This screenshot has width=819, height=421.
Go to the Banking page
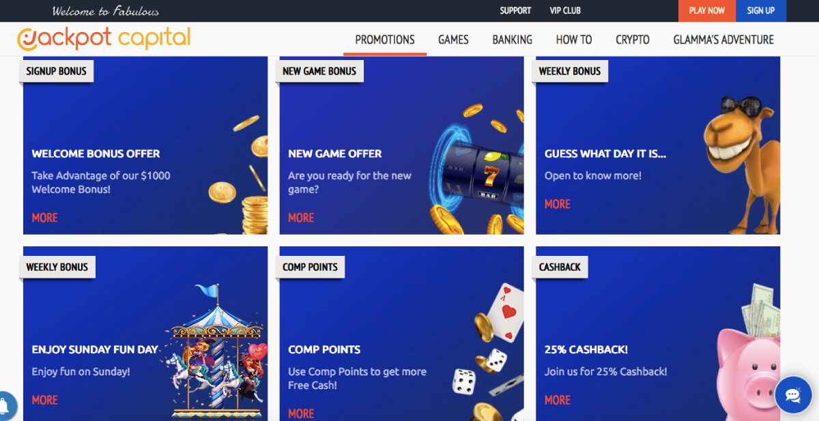(x=513, y=40)
